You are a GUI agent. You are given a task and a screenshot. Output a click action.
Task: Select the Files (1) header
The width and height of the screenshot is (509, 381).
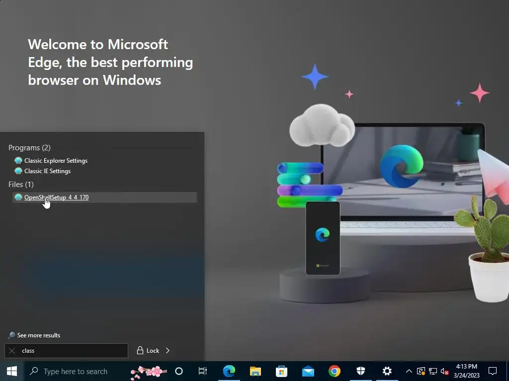[21, 185]
